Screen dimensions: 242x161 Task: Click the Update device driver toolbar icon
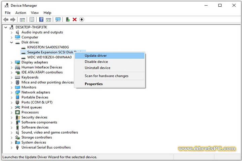[x=68, y=19]
